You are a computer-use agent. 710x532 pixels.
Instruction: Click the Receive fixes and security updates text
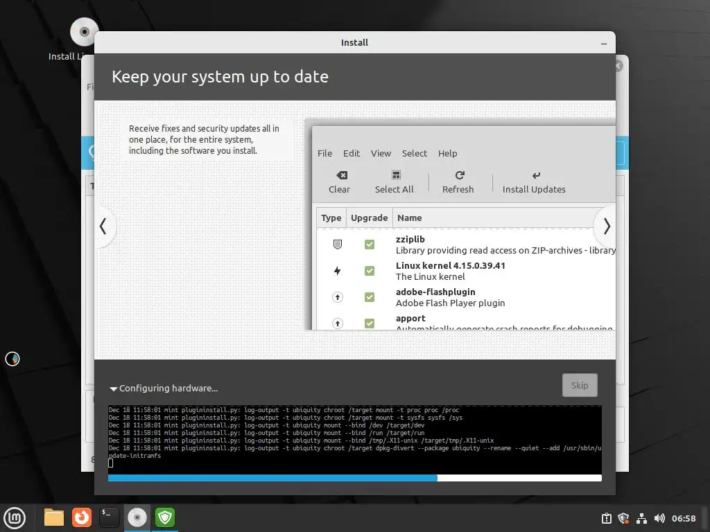(x=204, y=139)
